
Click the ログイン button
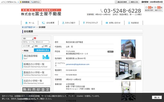tap(36, 2)
